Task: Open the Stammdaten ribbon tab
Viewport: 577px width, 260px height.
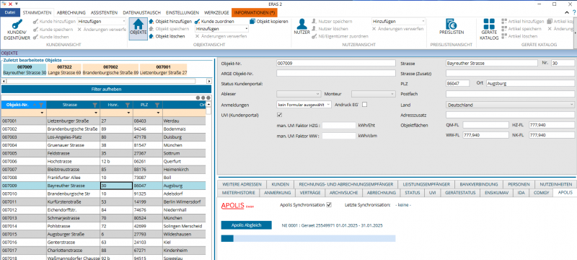Action: [x=38, y=12]
